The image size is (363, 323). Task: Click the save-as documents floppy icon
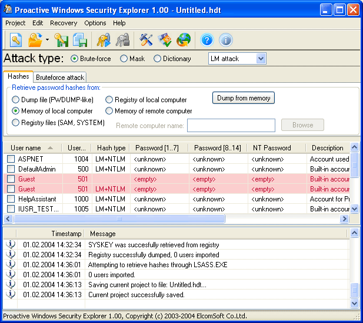coord(80,40)
